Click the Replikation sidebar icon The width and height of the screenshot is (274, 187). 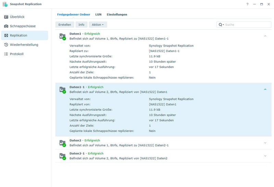point(6,35)
